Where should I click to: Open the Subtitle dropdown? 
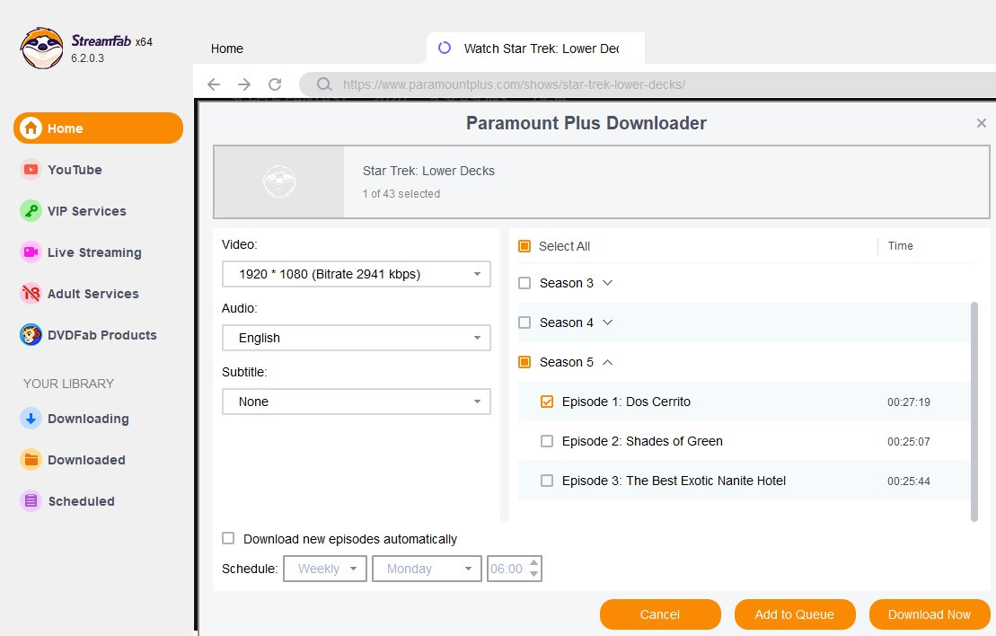coord(357,402)
